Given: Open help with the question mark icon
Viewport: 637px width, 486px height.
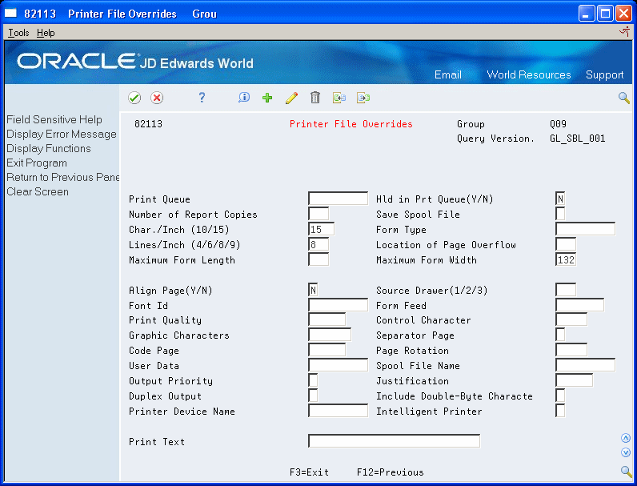Looking at the screenshot, I should tap(202, 98).
